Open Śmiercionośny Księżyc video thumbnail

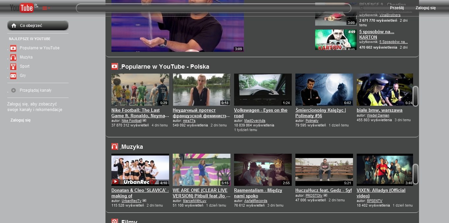(x=324, y=90)
